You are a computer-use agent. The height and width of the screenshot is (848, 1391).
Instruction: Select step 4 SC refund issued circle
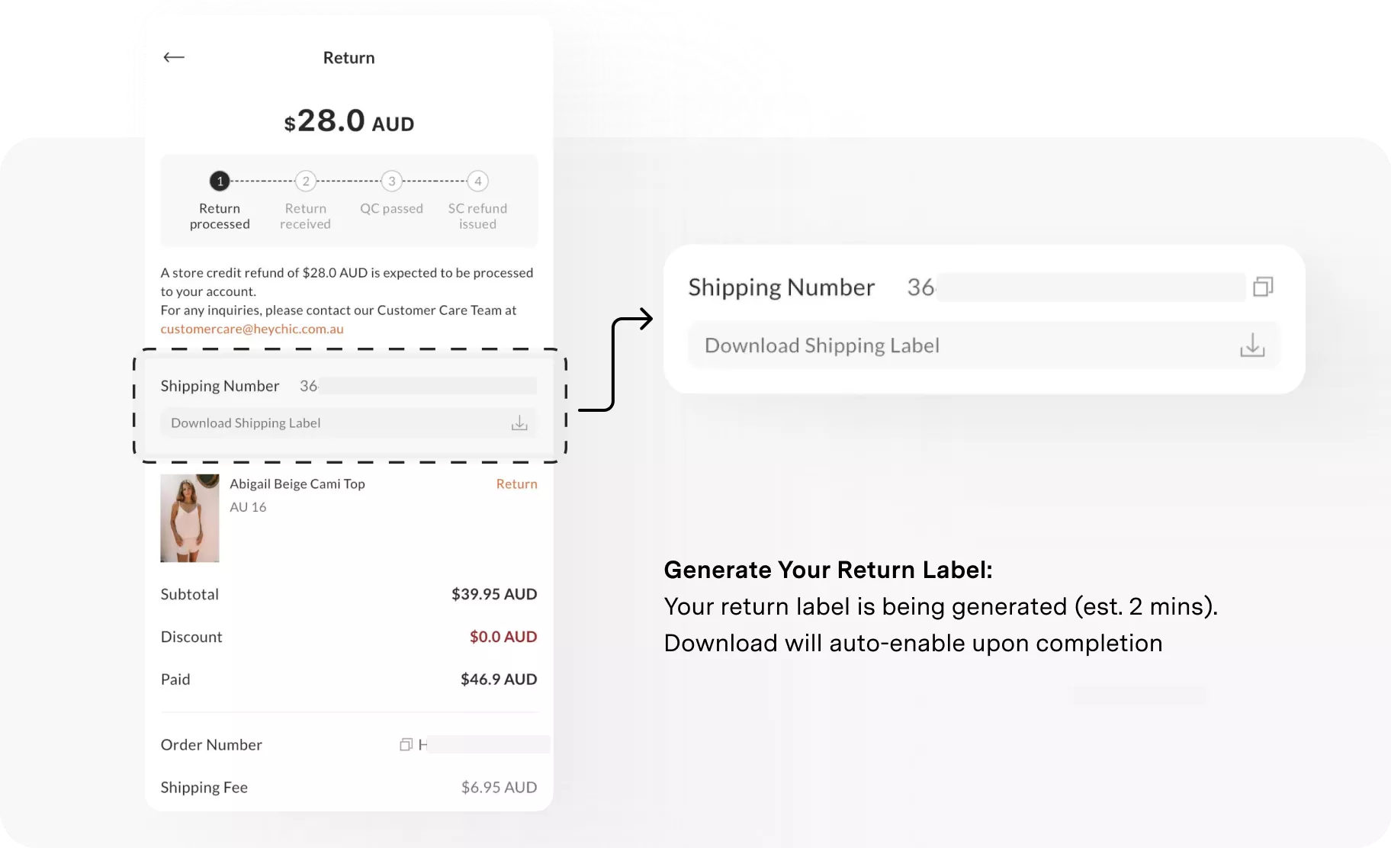[478, 181]
